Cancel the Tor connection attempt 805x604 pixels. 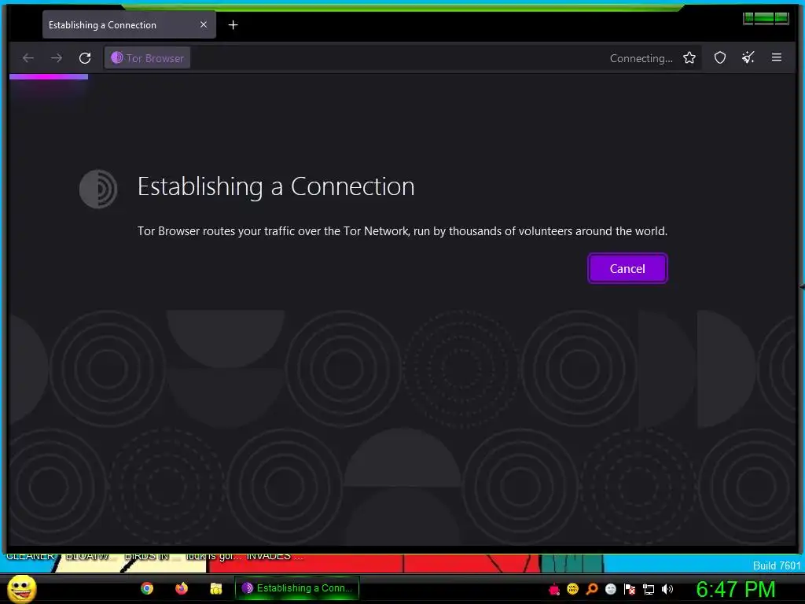[627, 269]
